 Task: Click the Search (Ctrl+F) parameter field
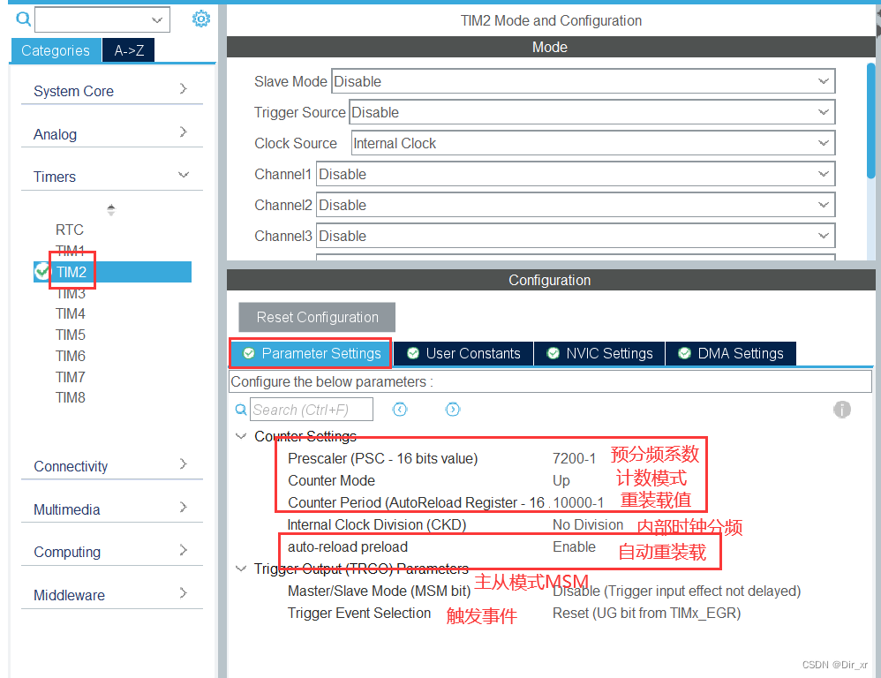pyautogui.click(x=312, y=410)
